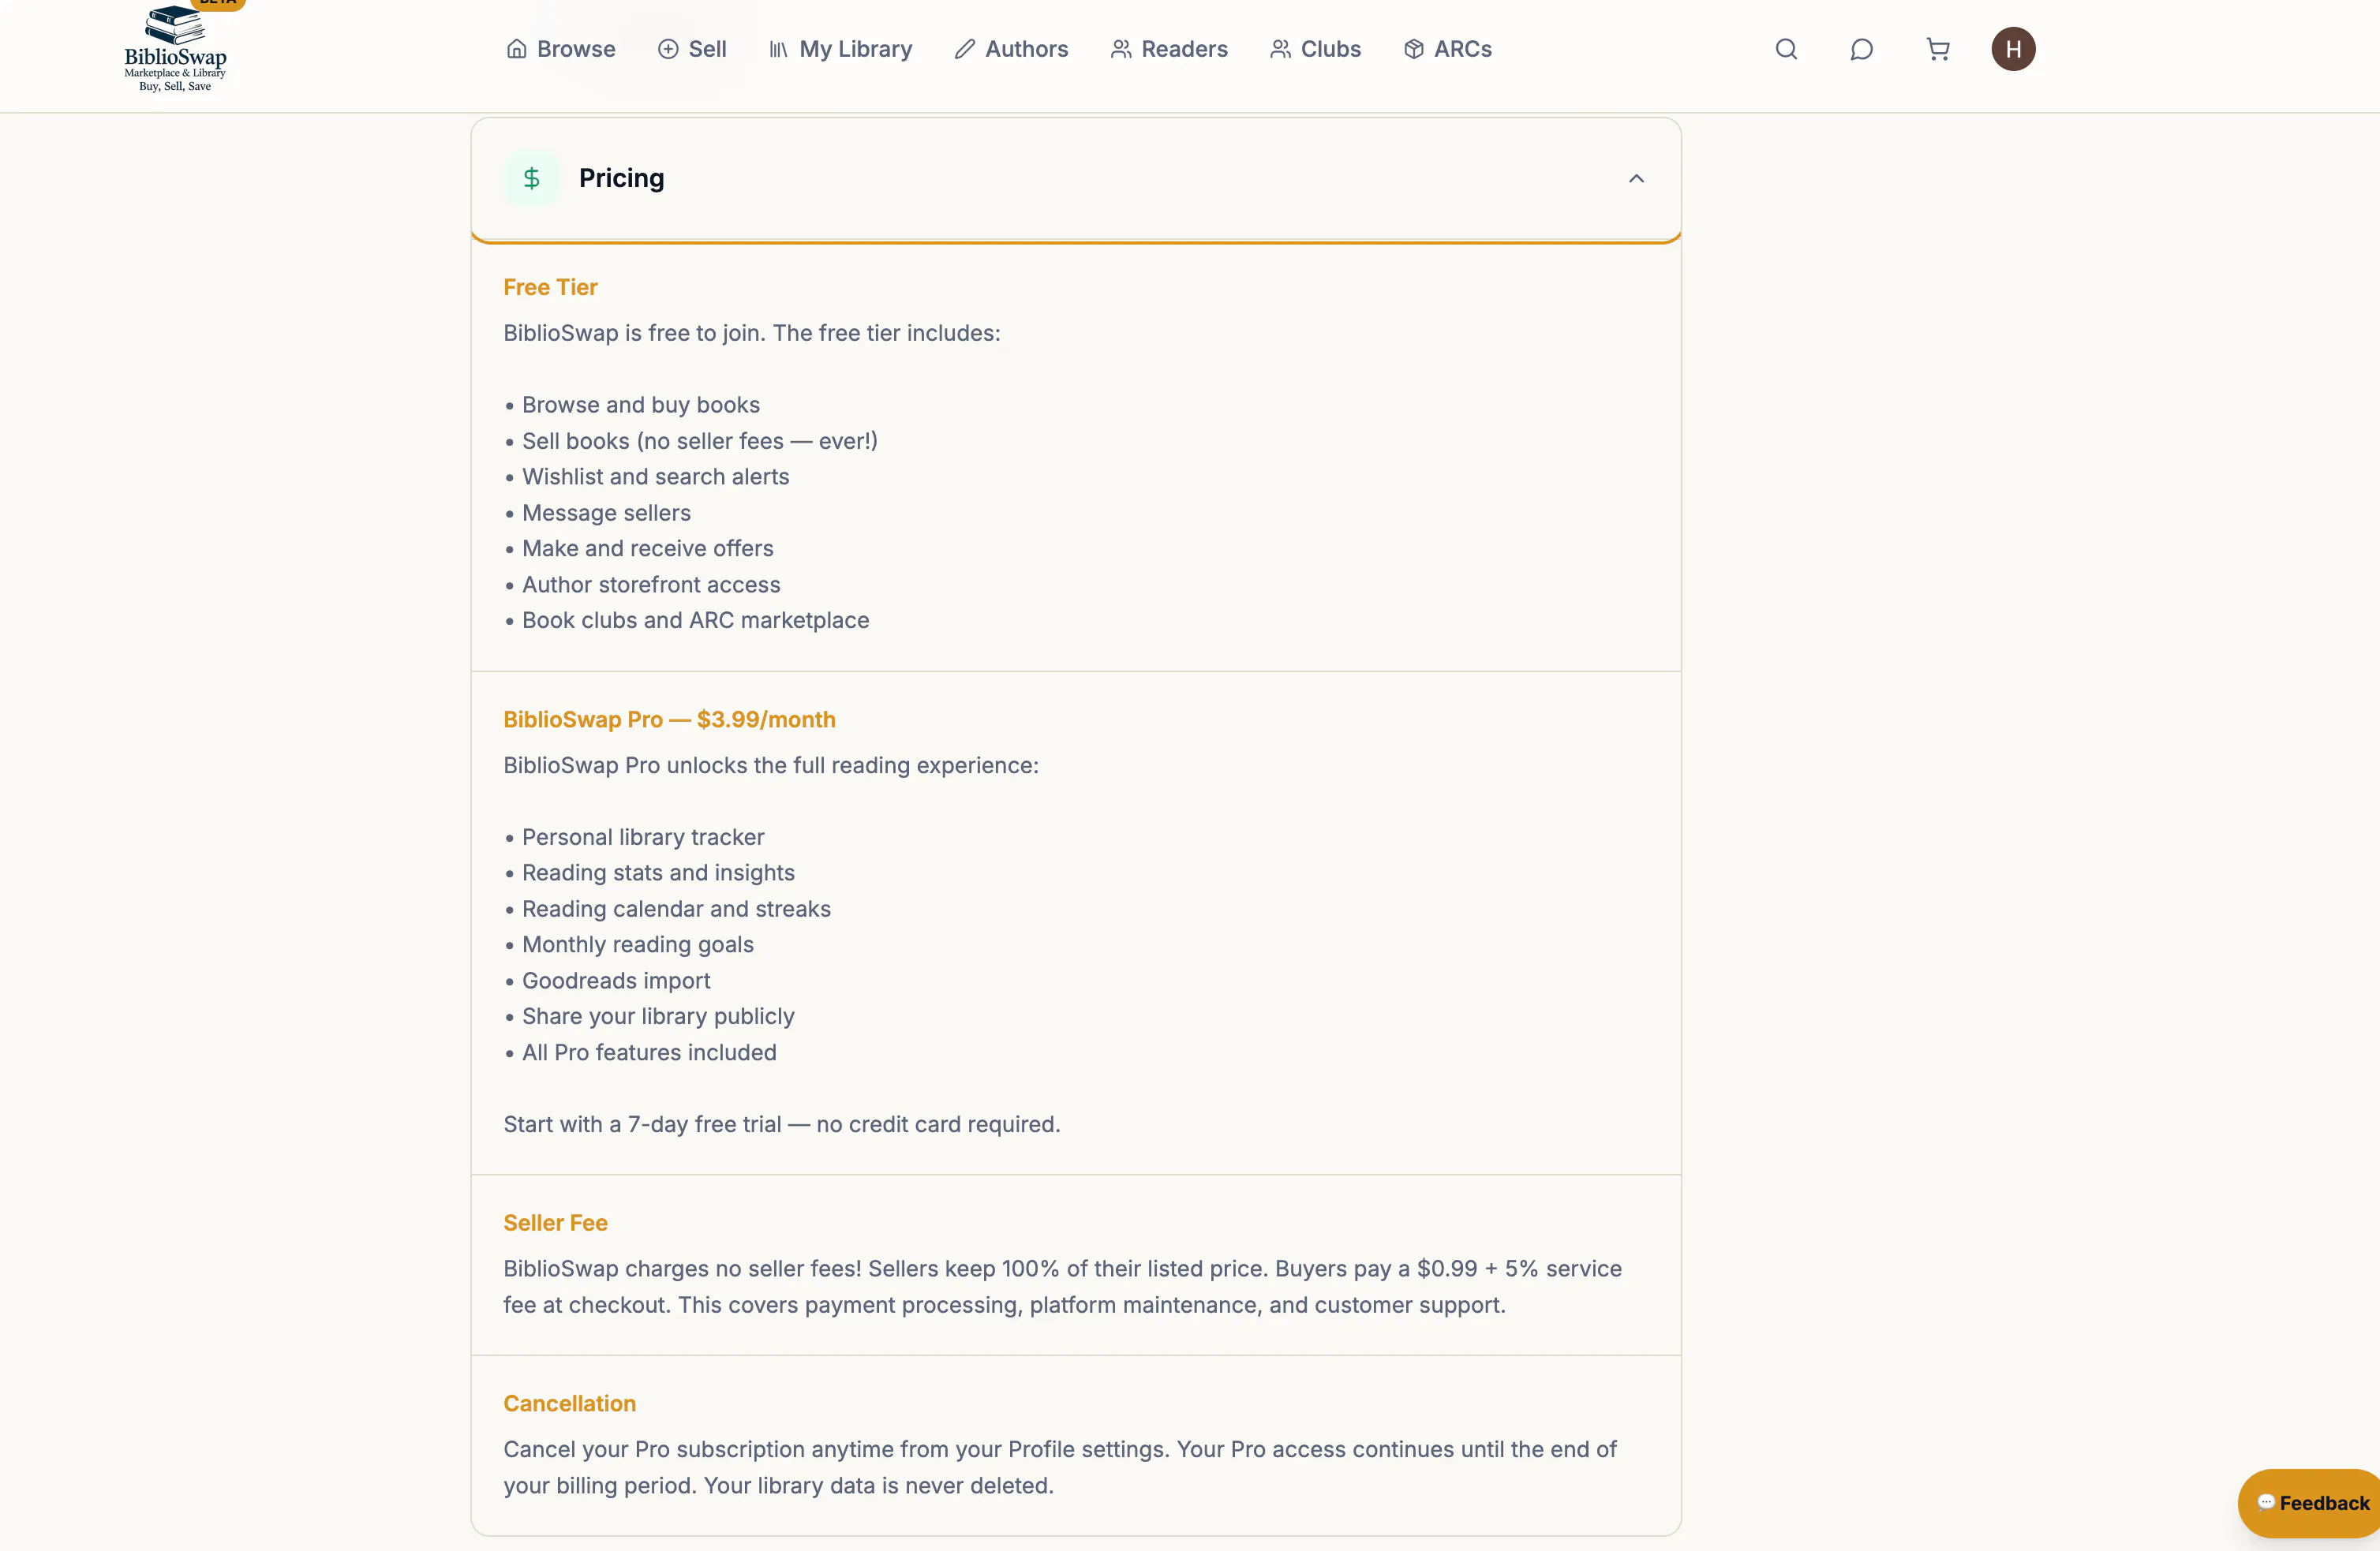This screenshot has width=2380, height=1551.
Task: Click the Clubs group icon
Action: pyautogui.click(x=1280, y=49)
